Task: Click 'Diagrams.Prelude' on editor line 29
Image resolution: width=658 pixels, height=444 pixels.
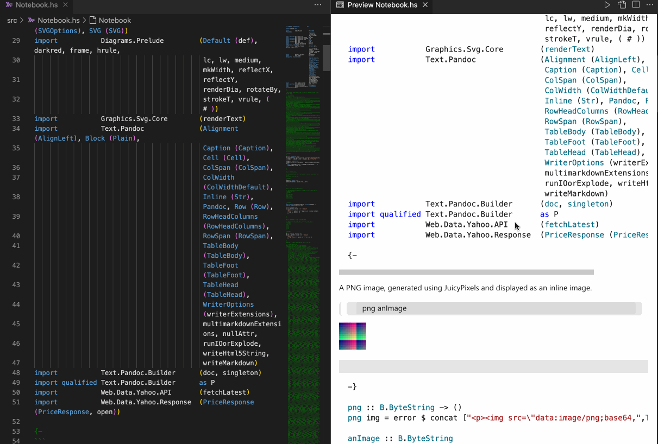Action: 132,41
